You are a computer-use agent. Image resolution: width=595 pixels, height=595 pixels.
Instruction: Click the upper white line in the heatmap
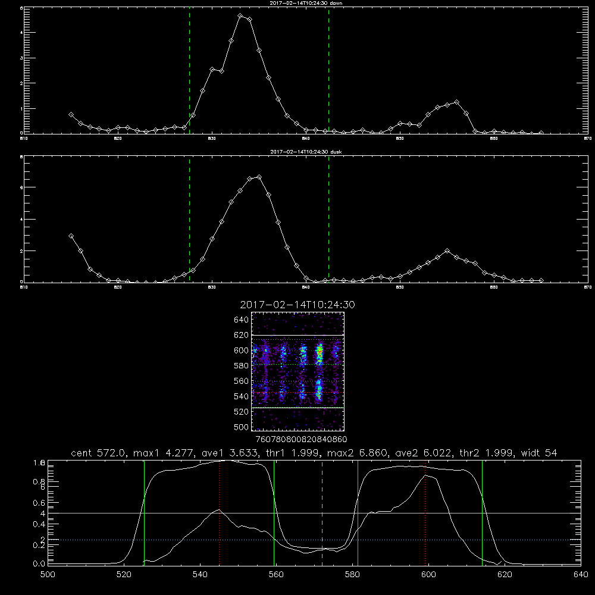pos(298,335)
